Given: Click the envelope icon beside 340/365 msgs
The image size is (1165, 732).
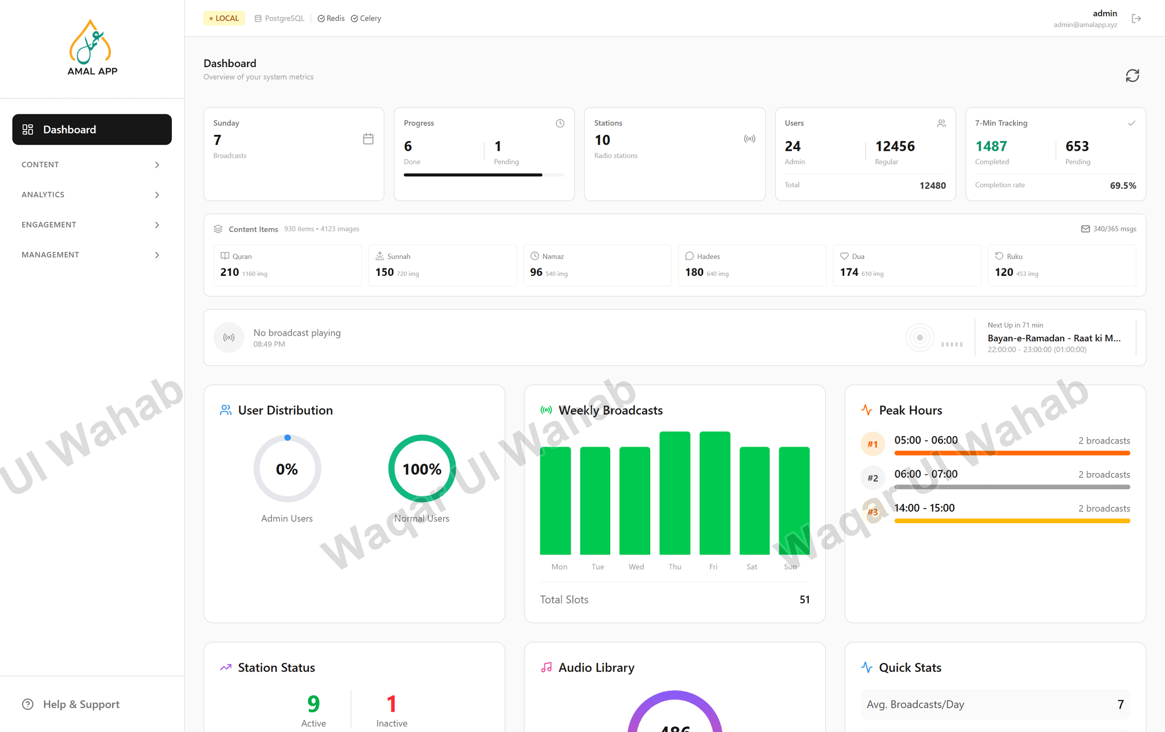Looking at the screenshot, I should tap(1085, 229).
